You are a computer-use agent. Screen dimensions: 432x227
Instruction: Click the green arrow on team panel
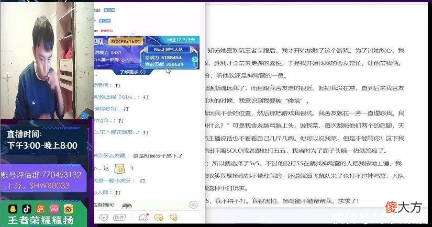[x=195, y=60]
